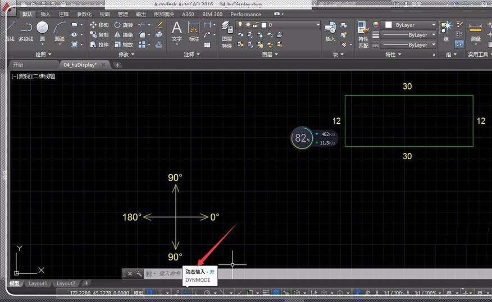Switch to the Insert (插入) ribbon tab
The width and height of the screenshot is (492, 302).
[x=45, y=14]
